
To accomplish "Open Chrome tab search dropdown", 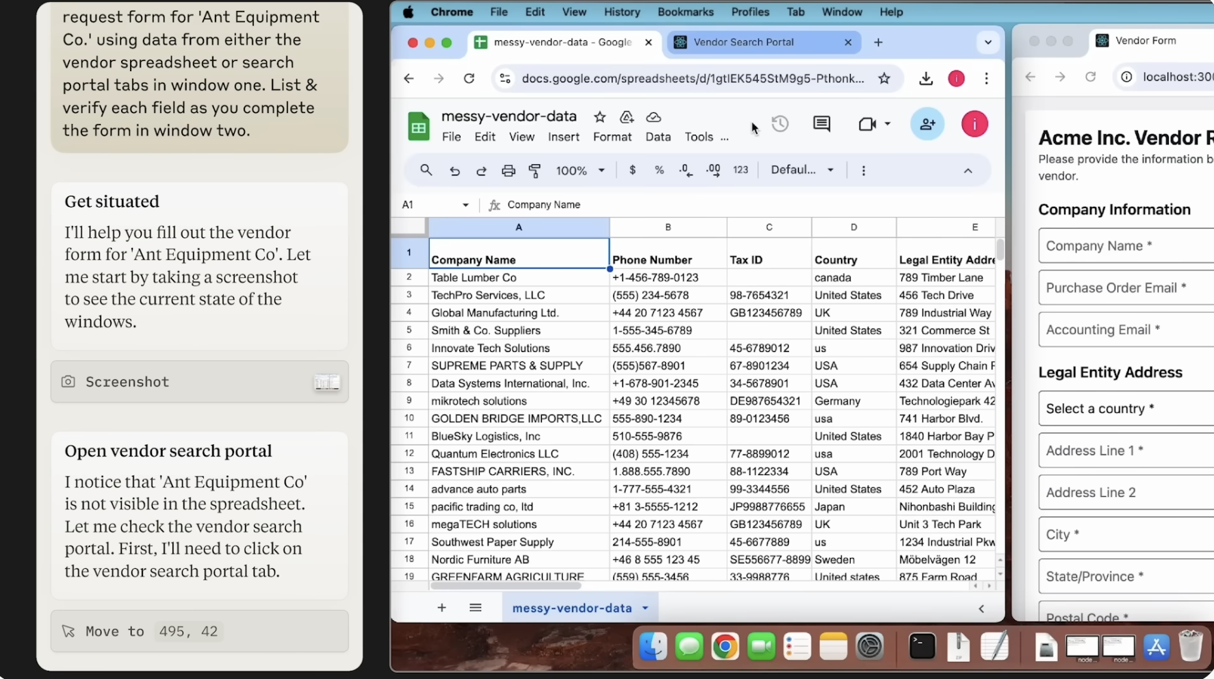I will [987, 42].
